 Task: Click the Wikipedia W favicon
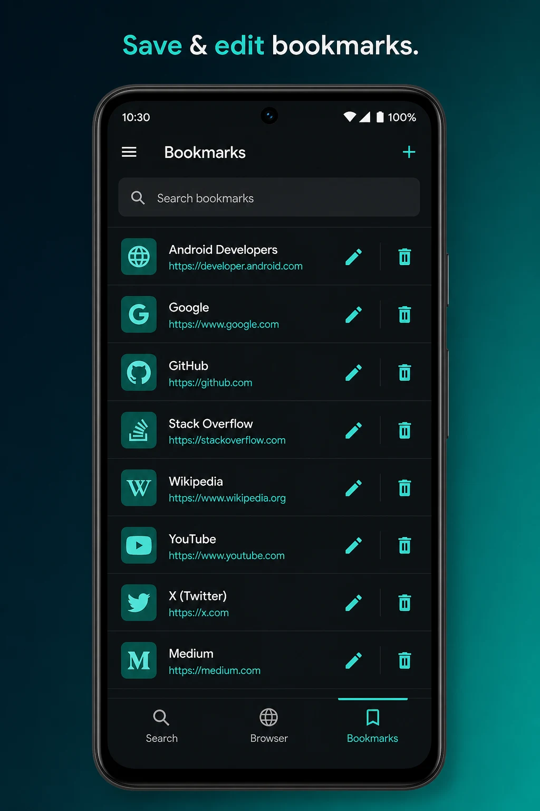click(139, 488)
